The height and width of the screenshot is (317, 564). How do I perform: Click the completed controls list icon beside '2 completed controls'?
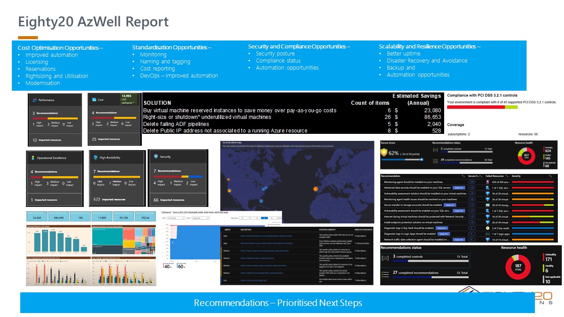click(435, 150)
